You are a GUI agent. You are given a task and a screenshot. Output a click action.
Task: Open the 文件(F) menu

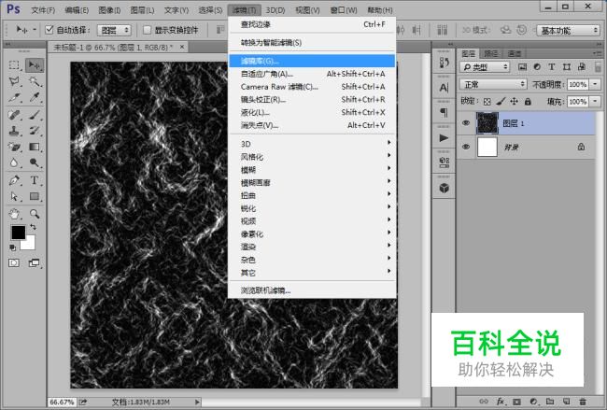click(43, 10)
